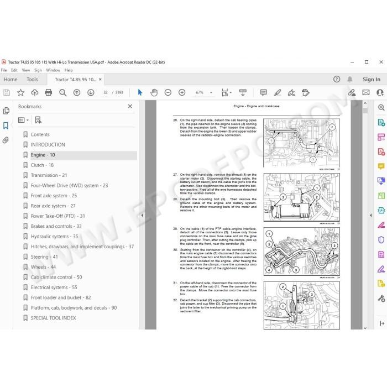
Task: Open bookmarks options list dropdown
Action: point(24,120)
